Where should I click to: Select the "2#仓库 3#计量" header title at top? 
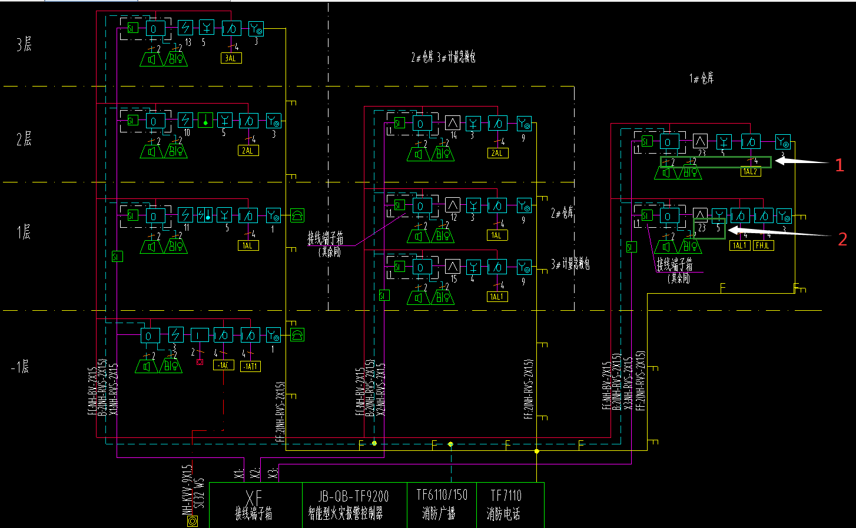click(443, 57)
